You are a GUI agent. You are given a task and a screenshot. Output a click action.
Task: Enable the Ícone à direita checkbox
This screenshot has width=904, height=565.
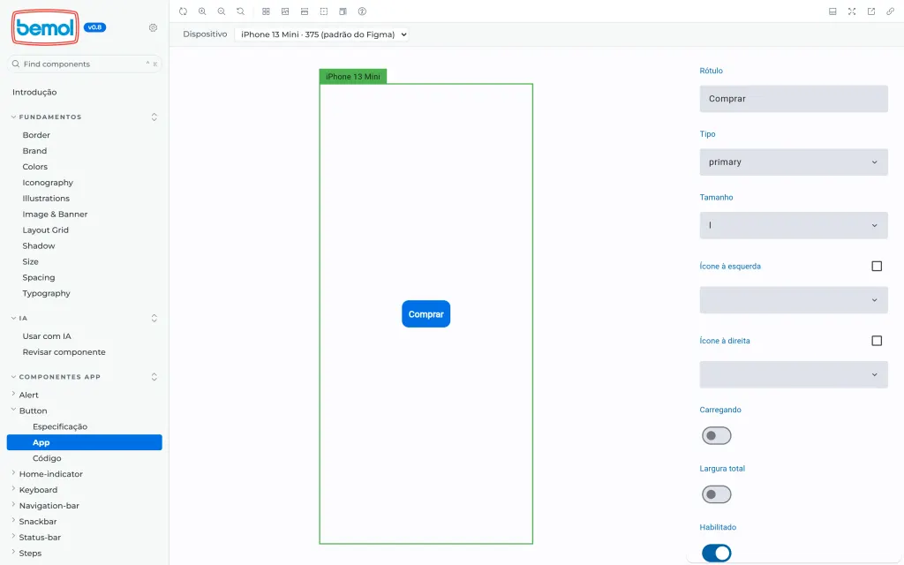[877, 341]
